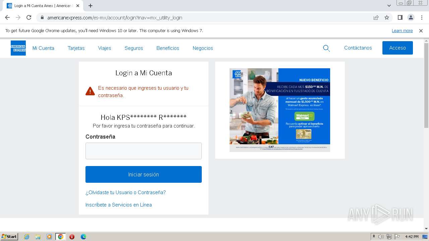Click the 'Hola KPS******** R*******' greeting
Viewport: 429px width, 241px height.
[x=143, y=117]
